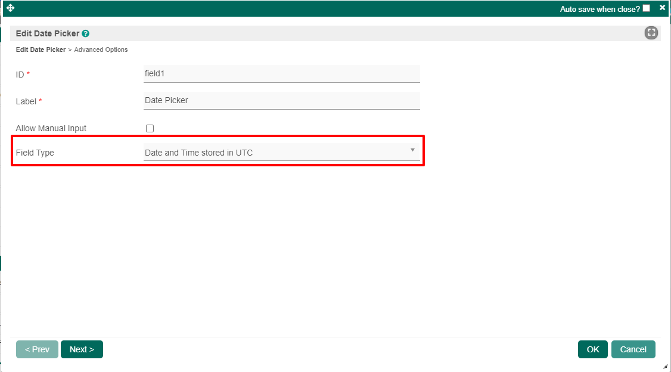671x372 pixels.
Task: Go to Edit Date Picker breadcrumb
Action: (x=41, y=49)
